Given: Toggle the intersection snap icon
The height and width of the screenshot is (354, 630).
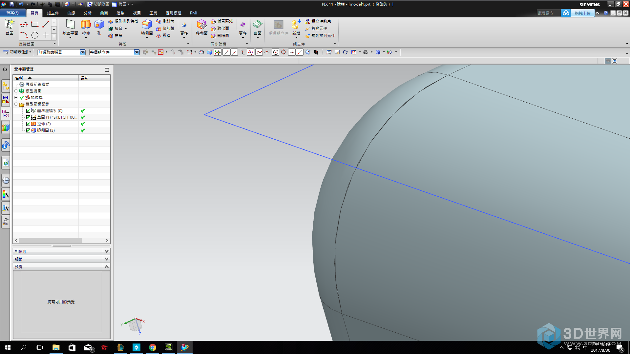Looking at the screenshot, I should pos(267,52).
